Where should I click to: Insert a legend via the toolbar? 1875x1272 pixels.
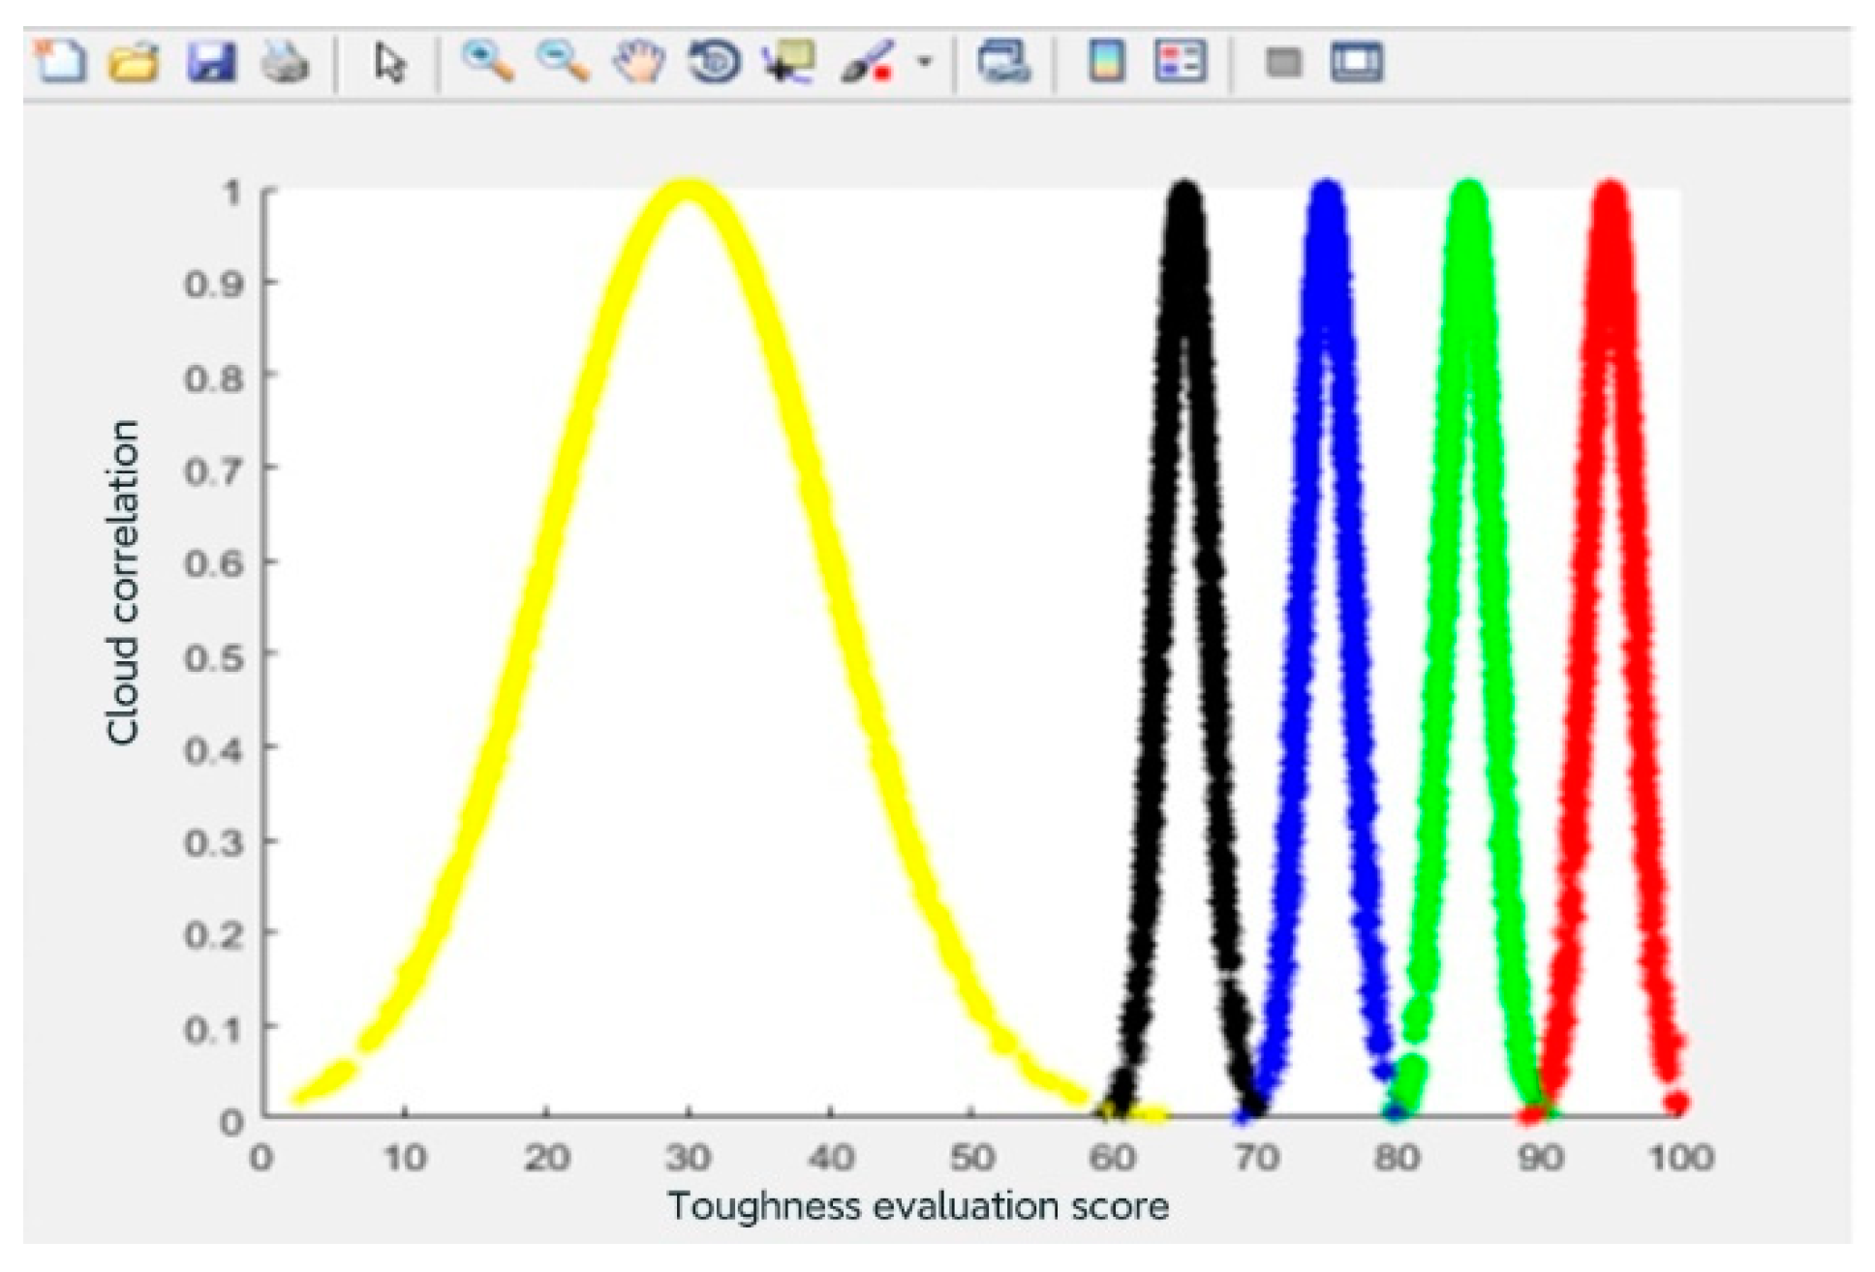[x=1181, y=63]
